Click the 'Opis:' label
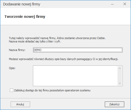This screenshot has height=110, width=131. pyautogui.click(x=12, y=68)
